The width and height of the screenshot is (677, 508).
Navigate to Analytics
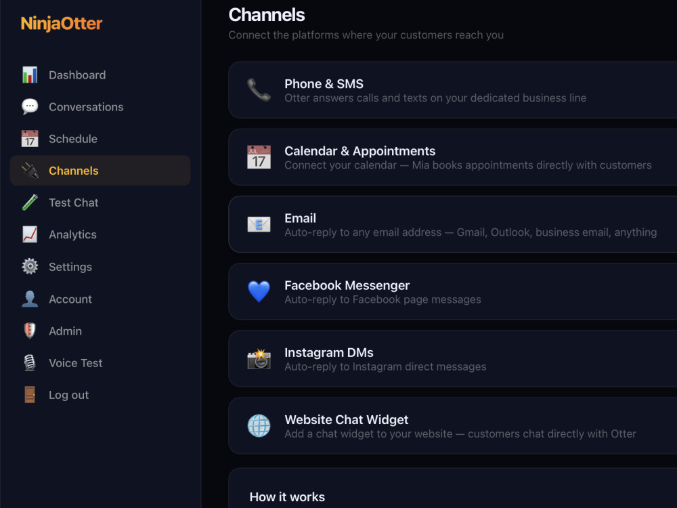(72, 234)
